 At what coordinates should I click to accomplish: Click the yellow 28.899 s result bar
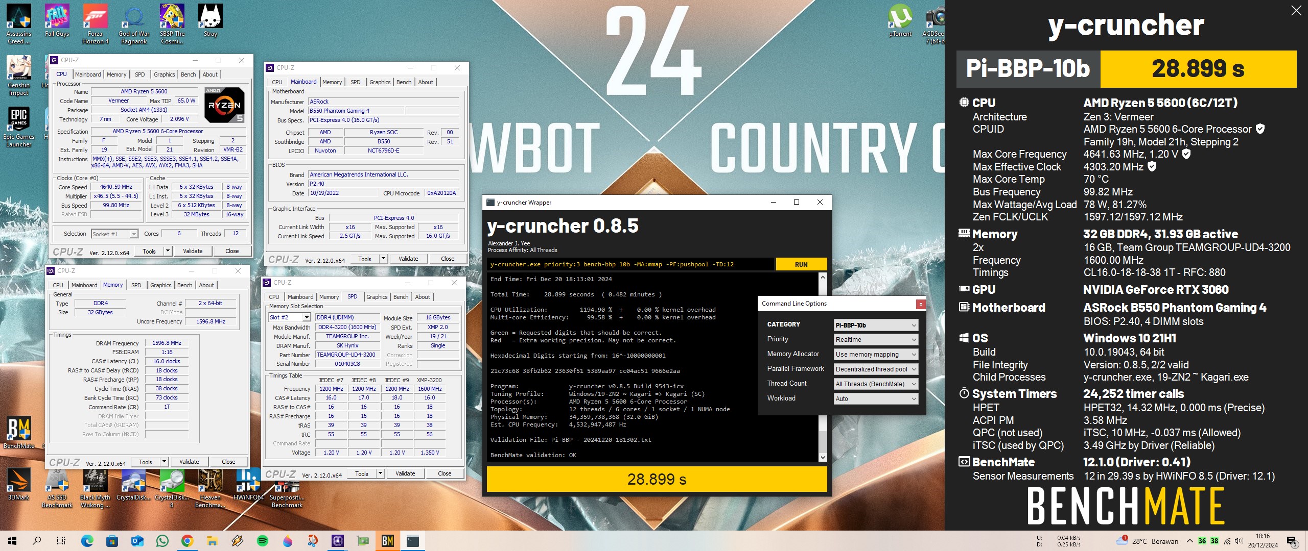tap(657, 479)
